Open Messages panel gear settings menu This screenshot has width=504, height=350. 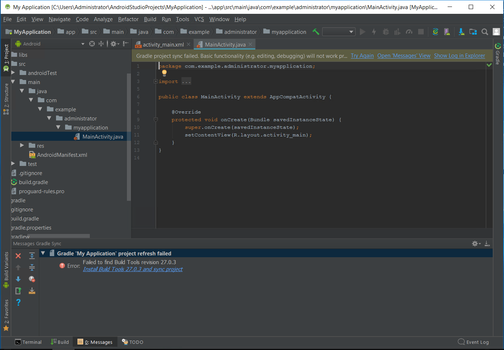click(x=476, y=243)
